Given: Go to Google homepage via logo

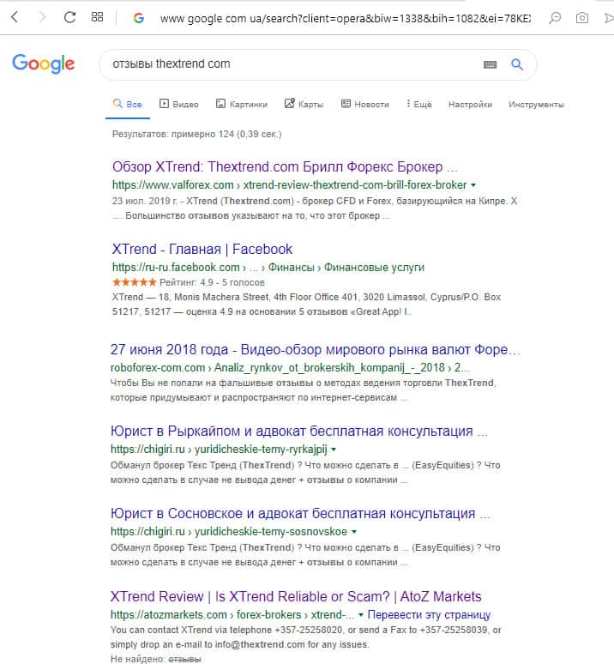Looking at the screenshot, I should pos(43,63).
